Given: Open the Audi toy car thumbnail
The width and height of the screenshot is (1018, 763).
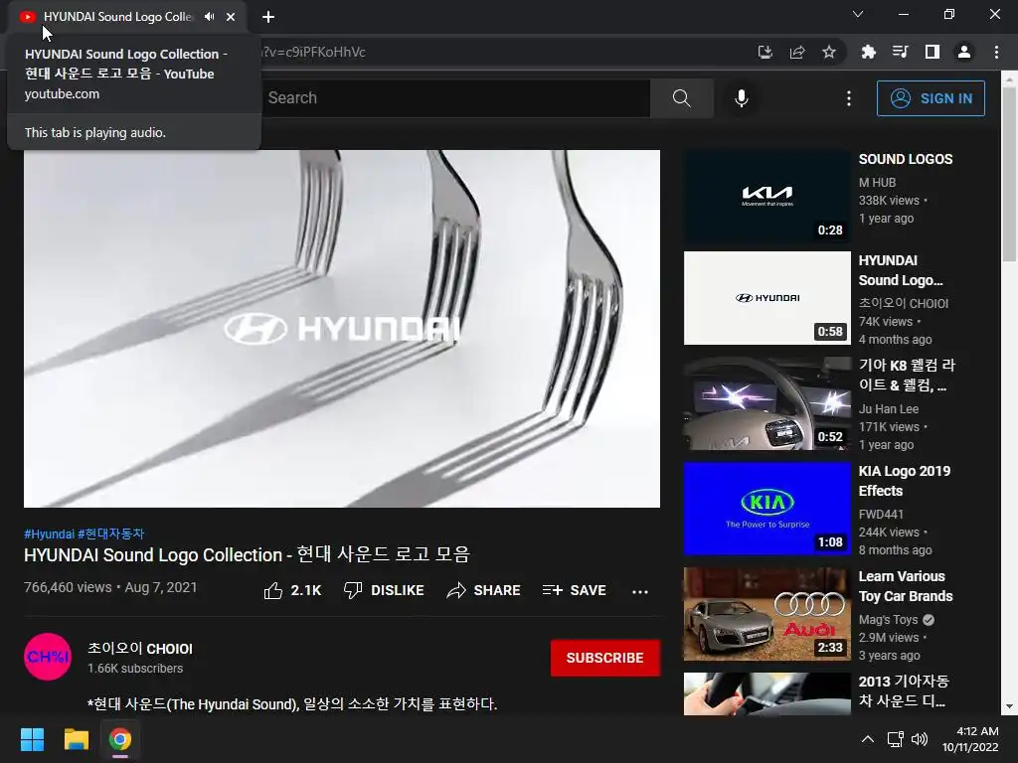Looking at the screenshot, I should tap(766, 614).
